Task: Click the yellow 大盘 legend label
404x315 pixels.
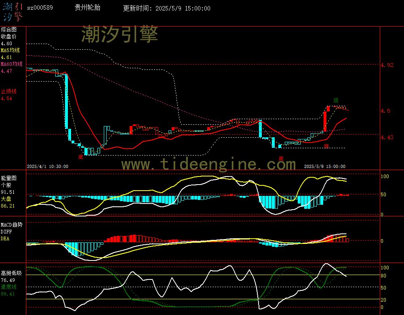Action: click(6, 199)
